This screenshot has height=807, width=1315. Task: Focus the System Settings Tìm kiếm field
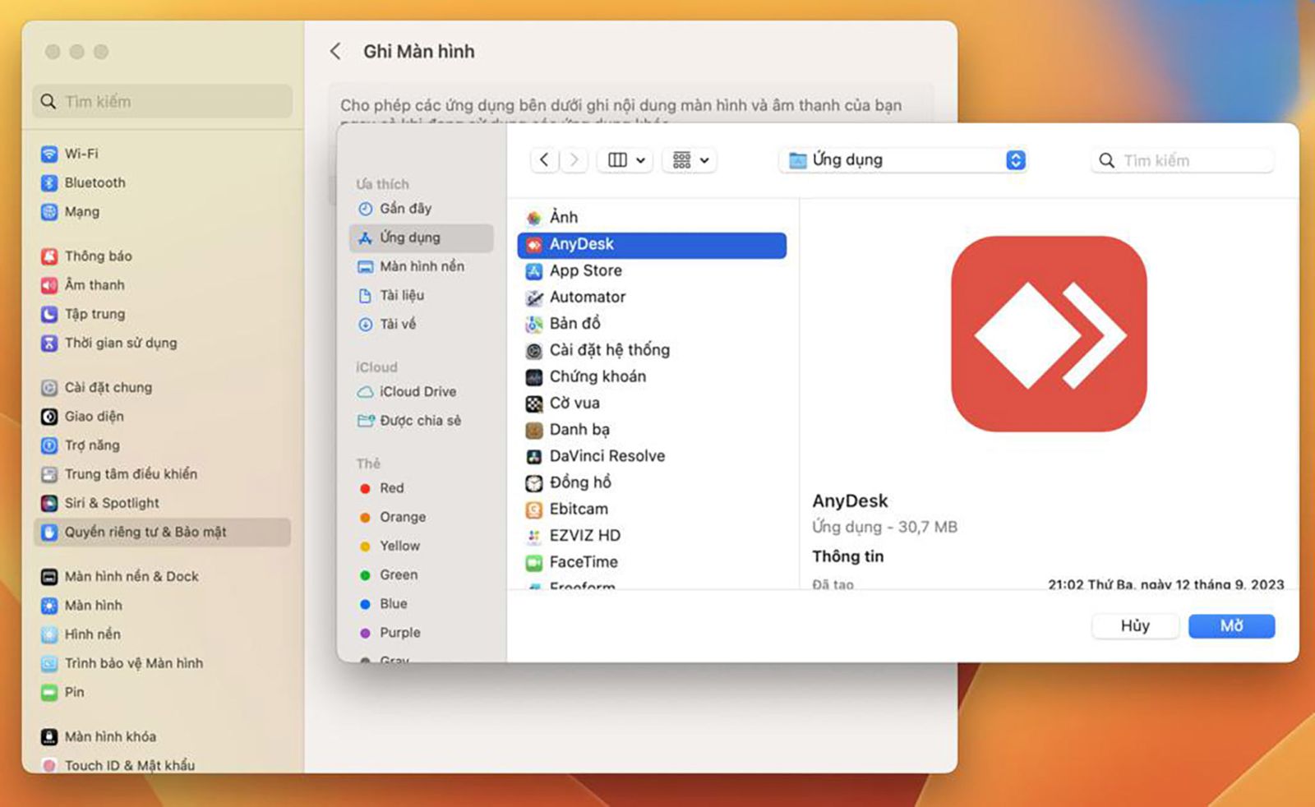click(163, 101)
